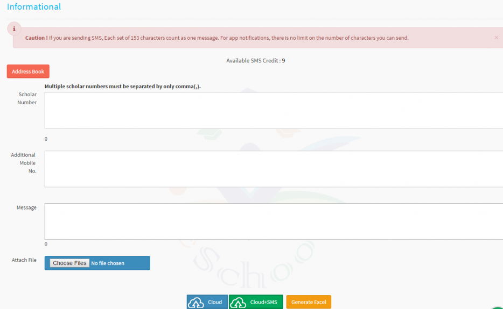Click the info icon in the caution alert
The image size is (503, 309).
[14, 29]
